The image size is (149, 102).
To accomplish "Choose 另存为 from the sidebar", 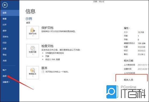I will point(6,37).
